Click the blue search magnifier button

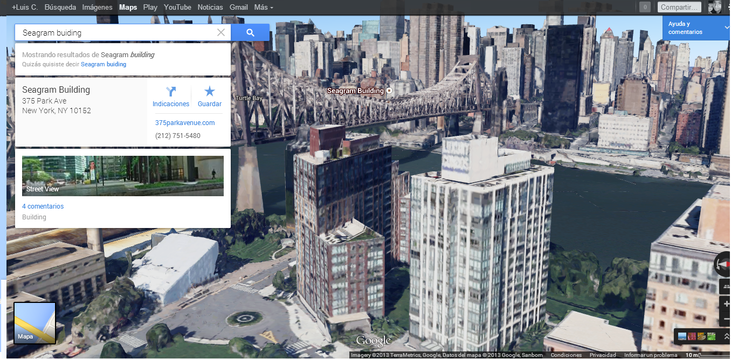click(250, 32)
